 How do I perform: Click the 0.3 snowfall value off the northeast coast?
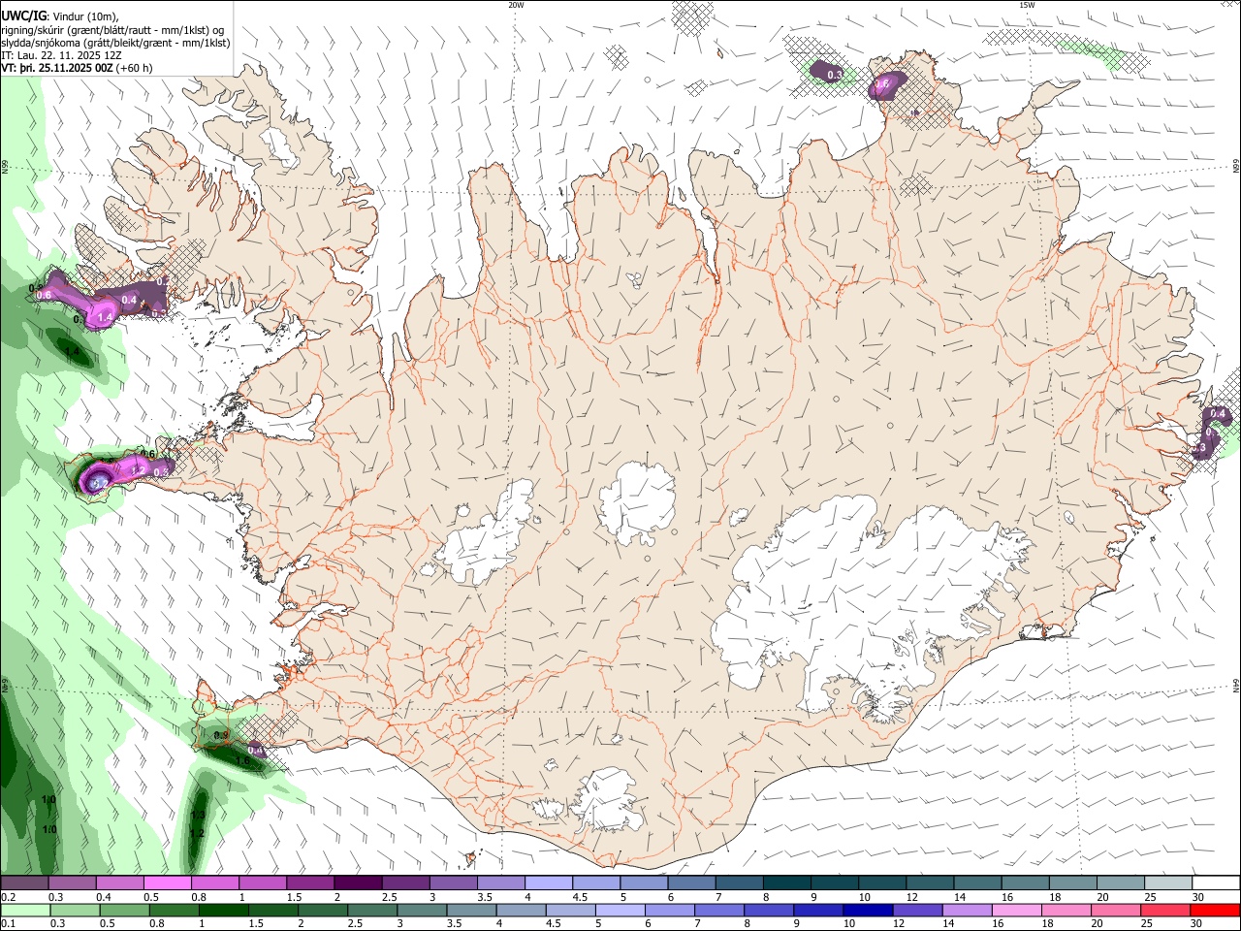click(834, 75)
